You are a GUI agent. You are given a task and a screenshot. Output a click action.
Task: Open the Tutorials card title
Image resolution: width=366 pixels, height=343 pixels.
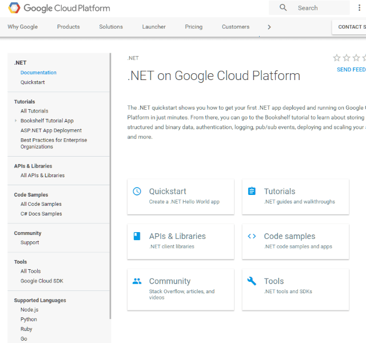(280, 192)
